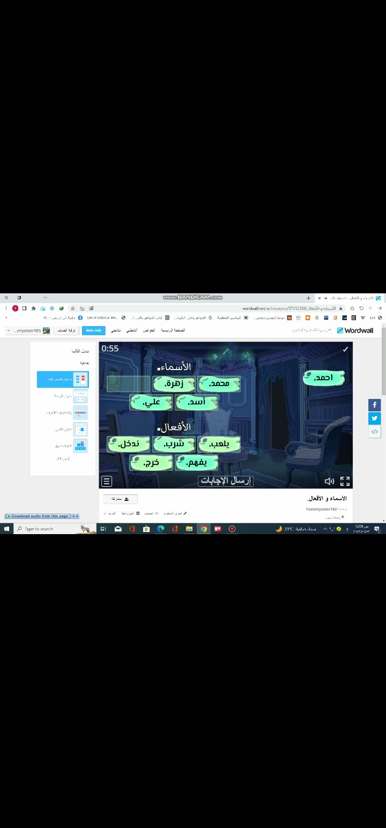Open the نتائجي my results menu item
This screenshot has height=828, width=386.
point(116,330)
